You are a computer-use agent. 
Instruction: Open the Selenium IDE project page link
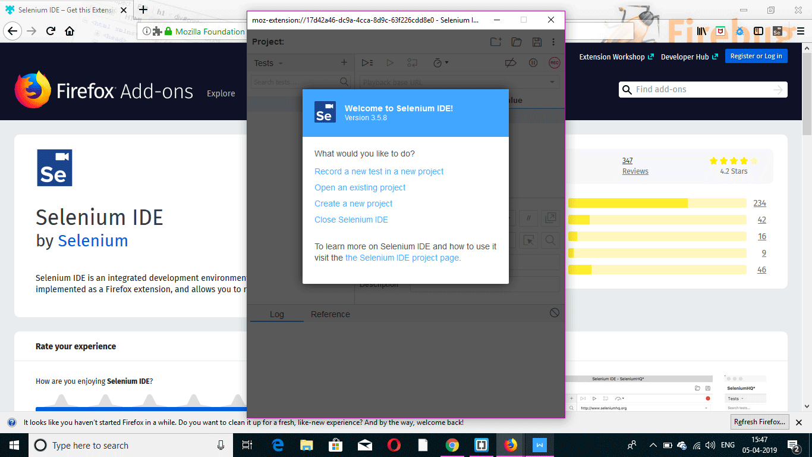click(403, 258)
